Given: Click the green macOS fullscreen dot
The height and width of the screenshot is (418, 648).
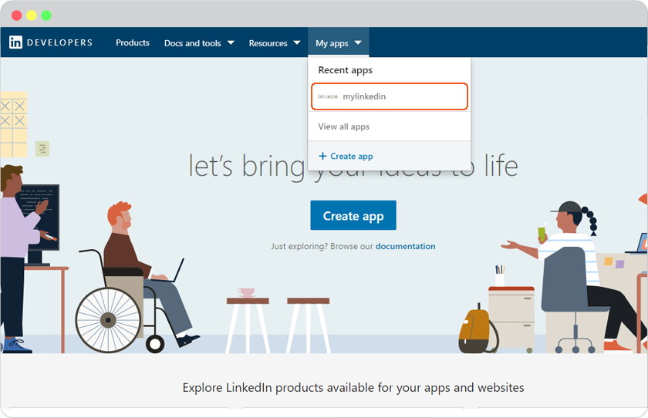Looking at the screenshot, I should point(46,15).
